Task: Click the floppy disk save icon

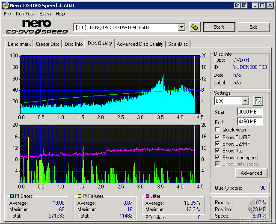Action: [244, 6]
